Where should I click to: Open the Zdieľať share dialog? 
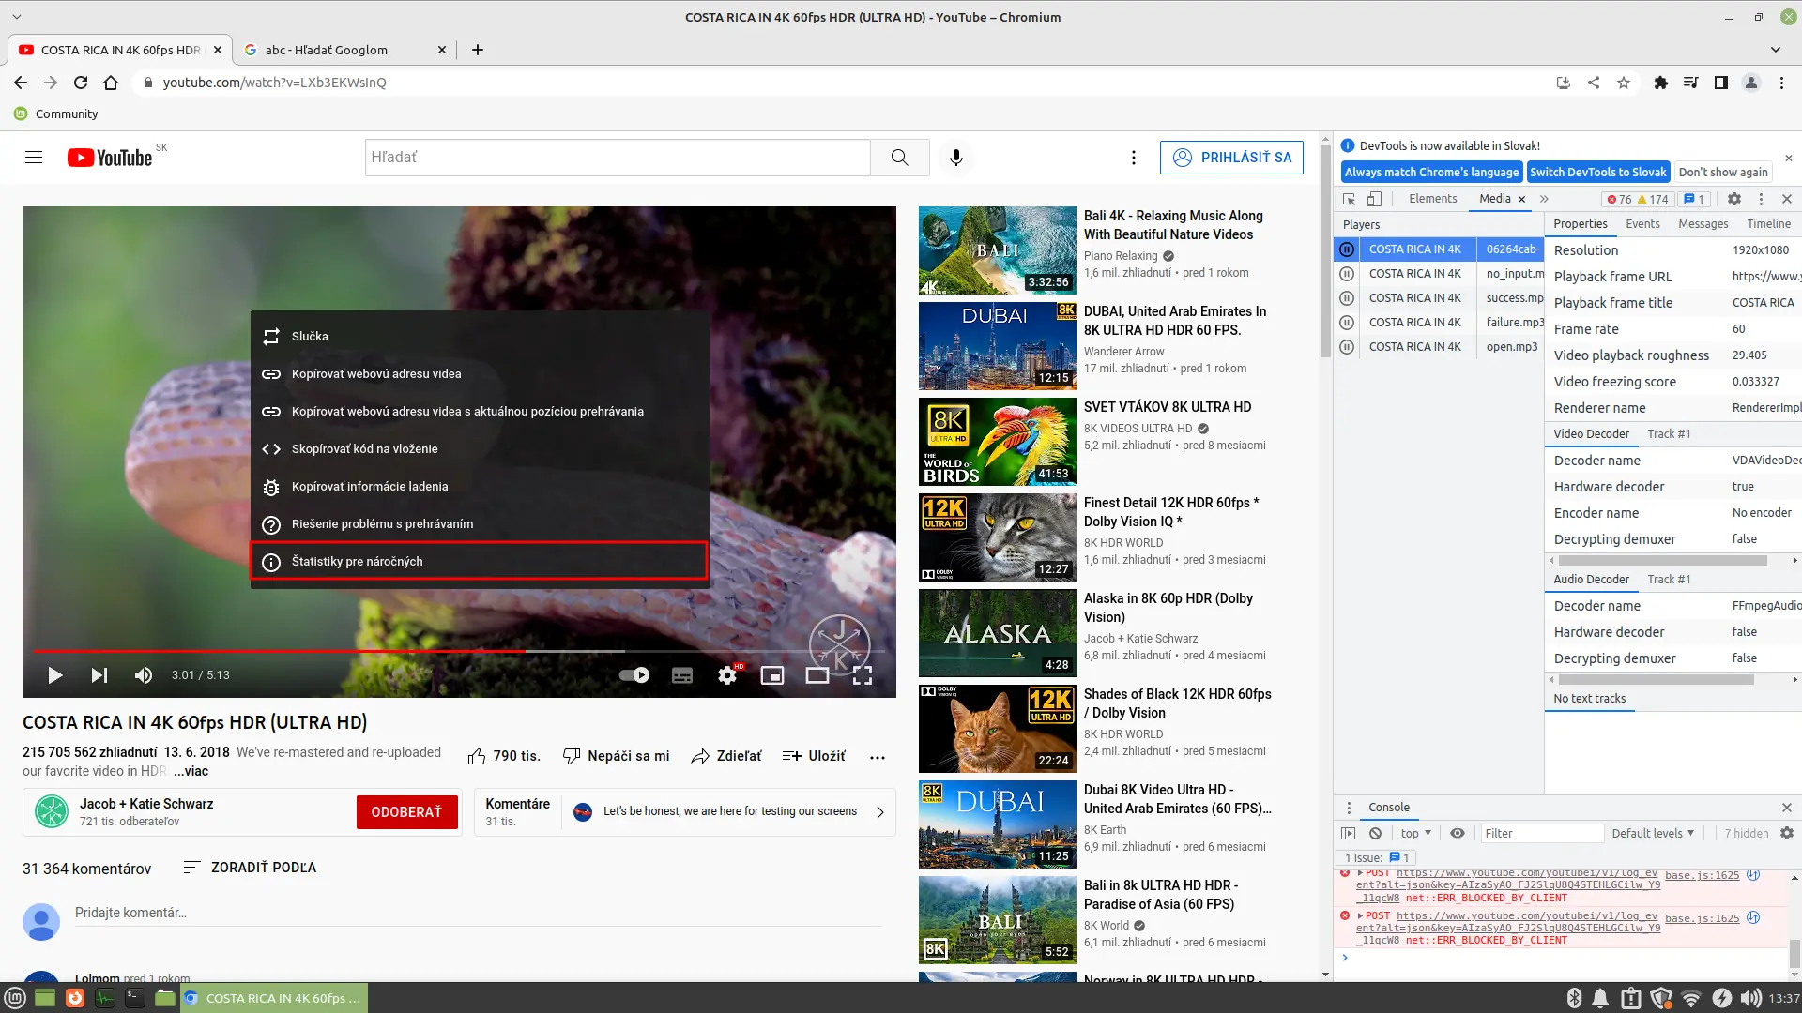pyautogui.click(x=726, y=756)
